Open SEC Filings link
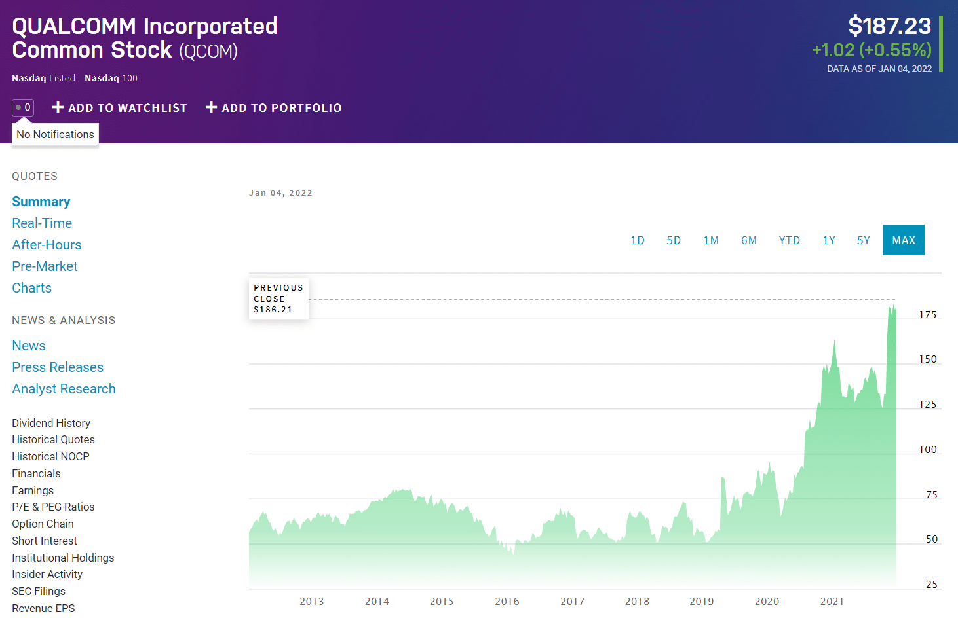The width and height of the screenshot is (958, 635). [x=39, y=591]
